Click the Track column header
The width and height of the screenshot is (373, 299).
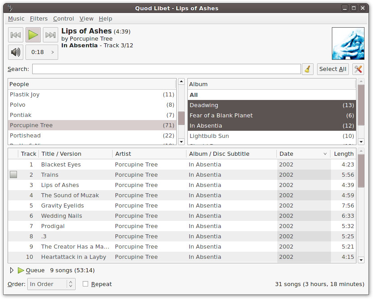(29, 154)
